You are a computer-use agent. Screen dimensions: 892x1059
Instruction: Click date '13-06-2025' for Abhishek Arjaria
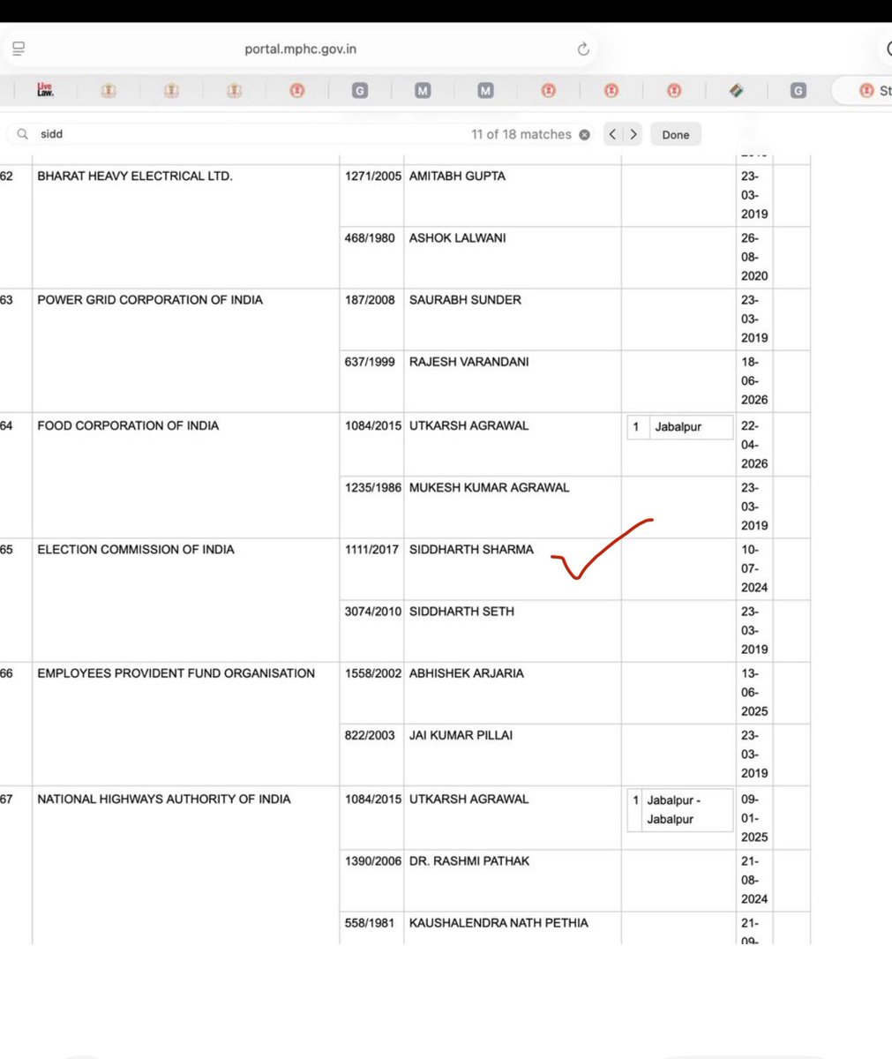pos(754,692)
